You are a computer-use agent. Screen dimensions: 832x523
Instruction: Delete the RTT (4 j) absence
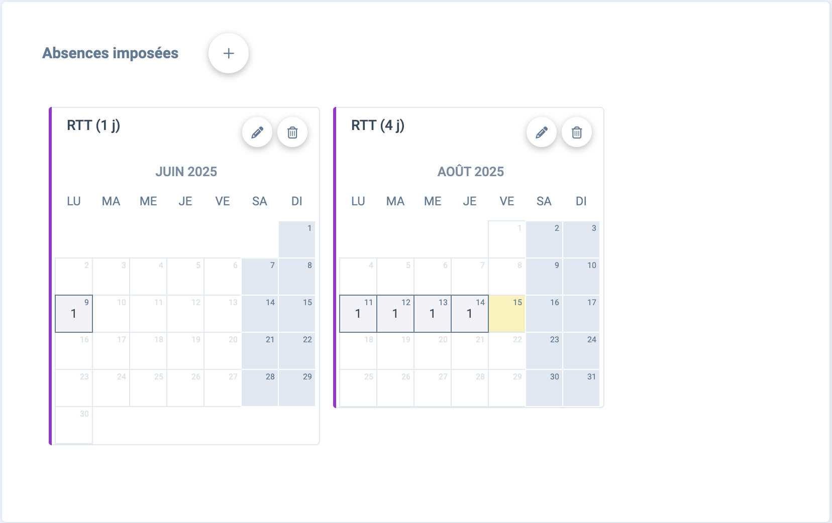pyautogui.click(x=577, y=133)
